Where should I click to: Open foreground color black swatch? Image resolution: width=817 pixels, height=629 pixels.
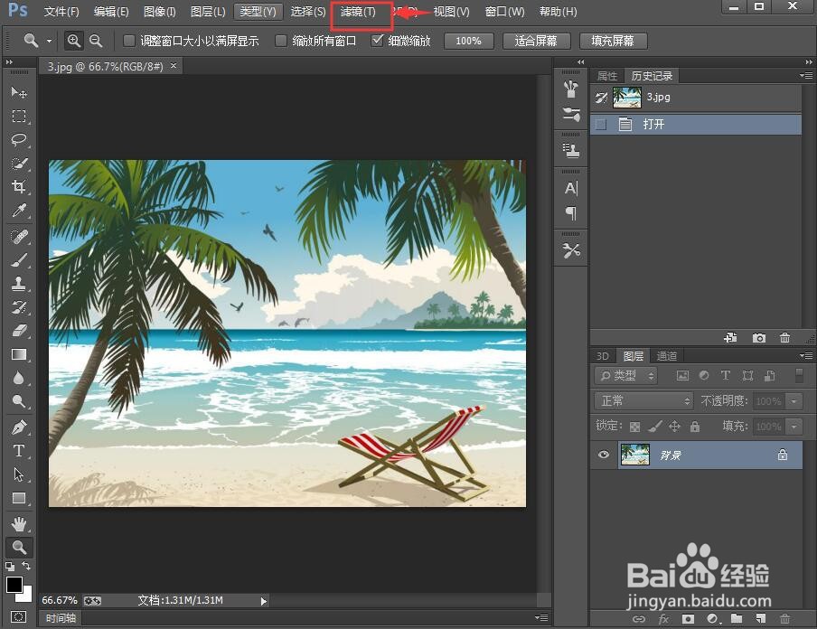[14, 585]
